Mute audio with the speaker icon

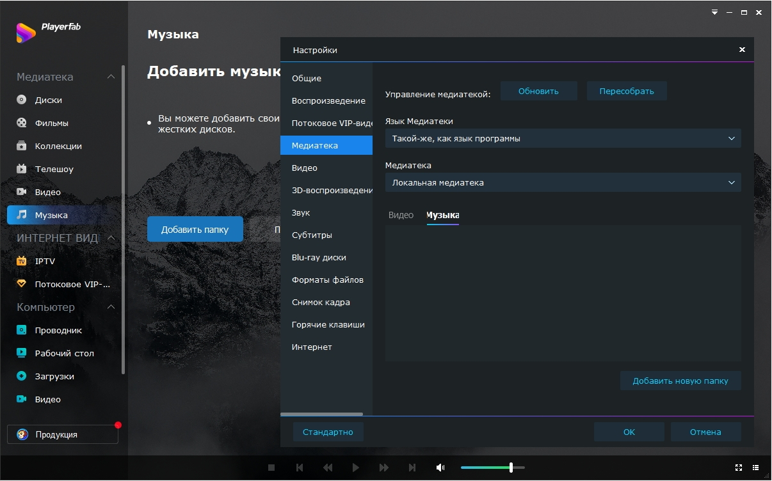440,468
